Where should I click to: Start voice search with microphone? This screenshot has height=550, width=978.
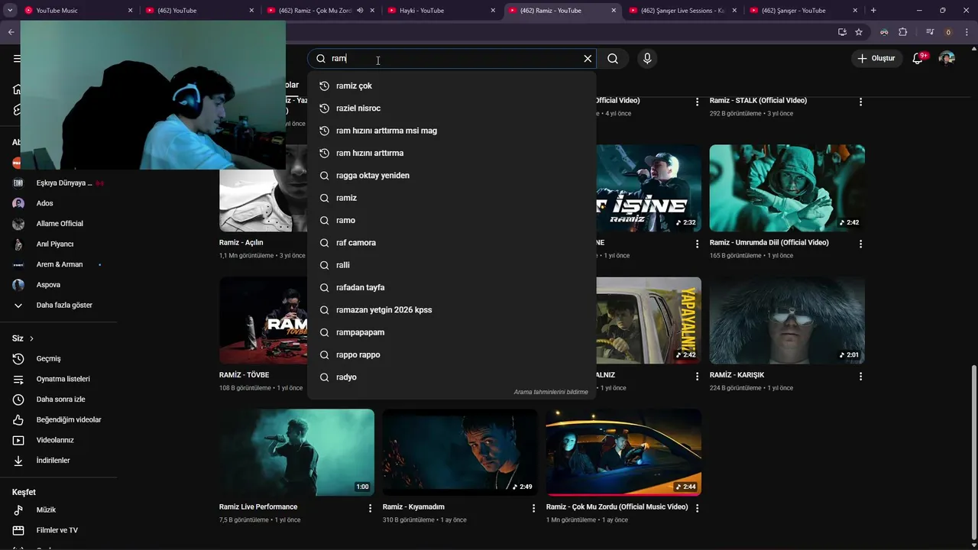coord(647,59)
